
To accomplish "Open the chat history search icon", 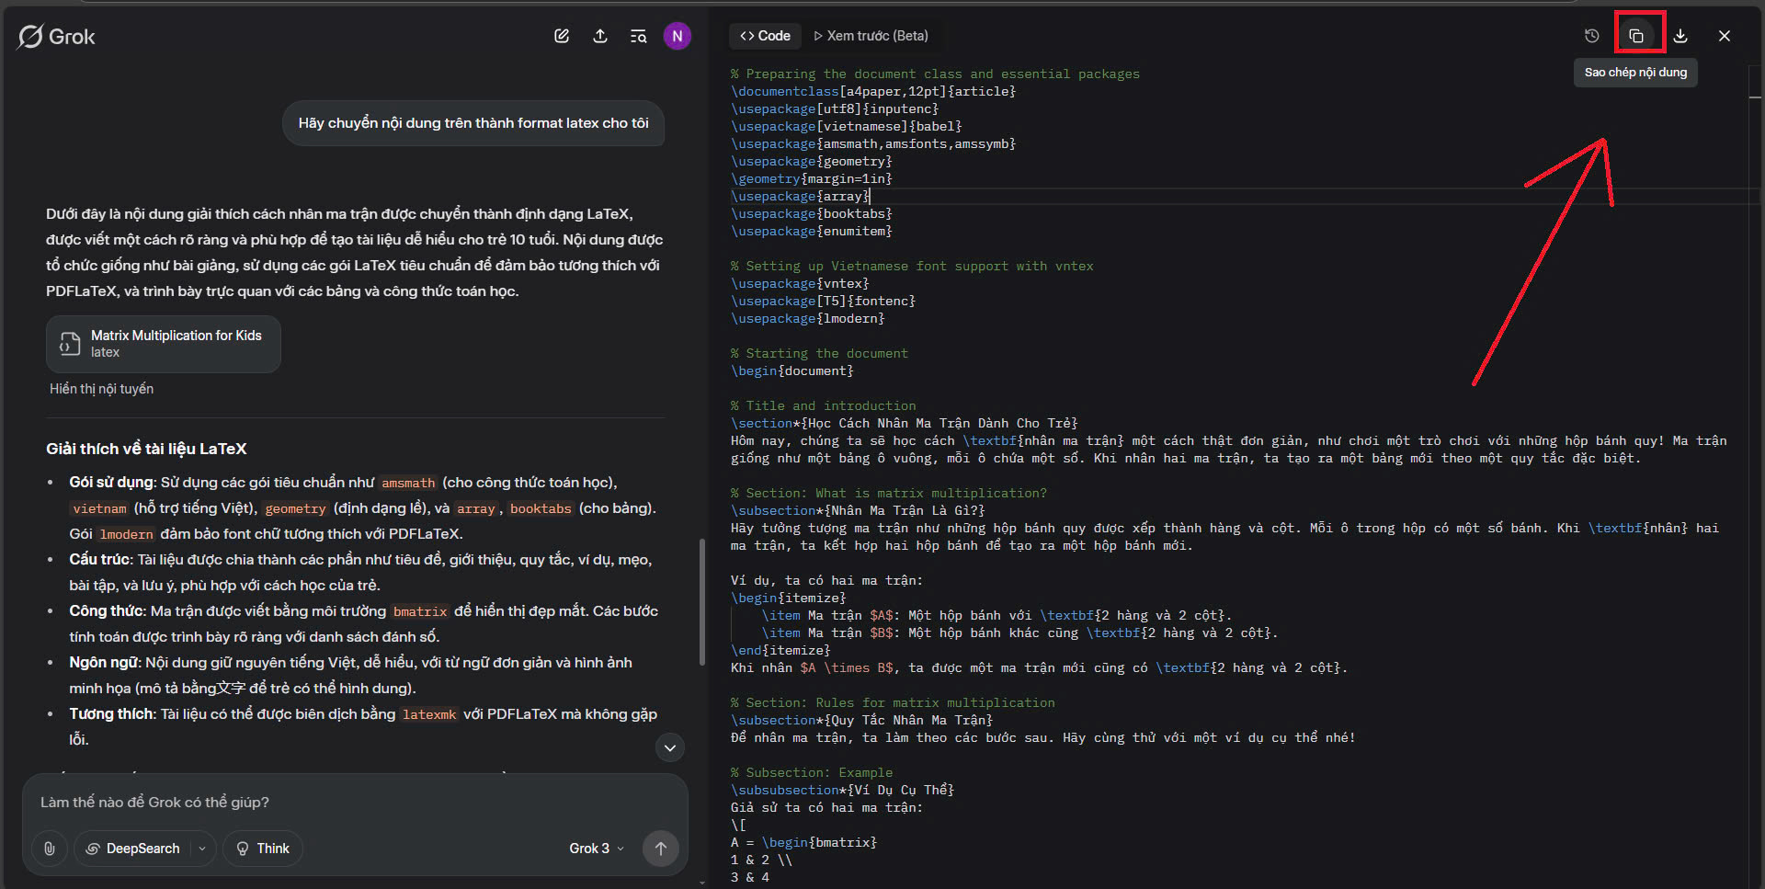I will click(638, 36).
